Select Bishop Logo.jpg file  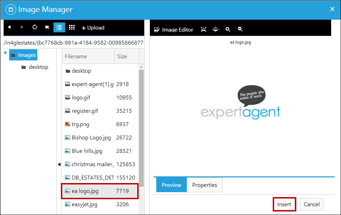pyautogui.click(x=100, y=138)
